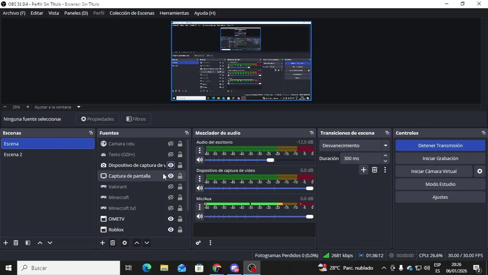Show the Camara celu source

(x=171, y=144)
